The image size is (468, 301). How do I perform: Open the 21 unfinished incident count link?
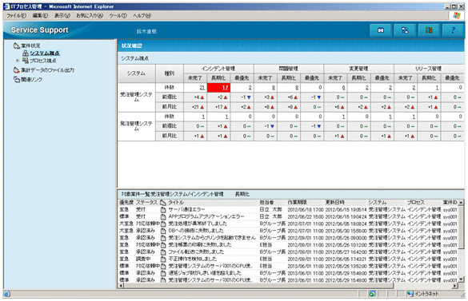[x=202, y=88]
